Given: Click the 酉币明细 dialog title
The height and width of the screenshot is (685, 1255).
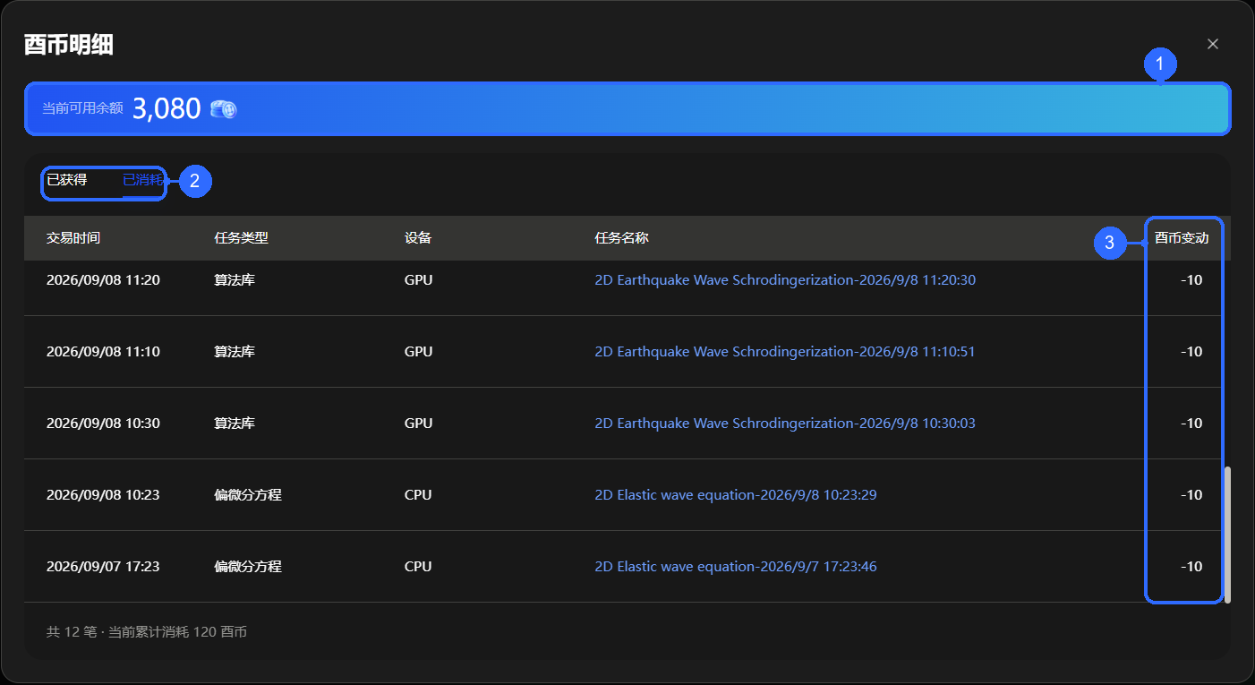Looking at the screenshot, I should coord(69,45).
